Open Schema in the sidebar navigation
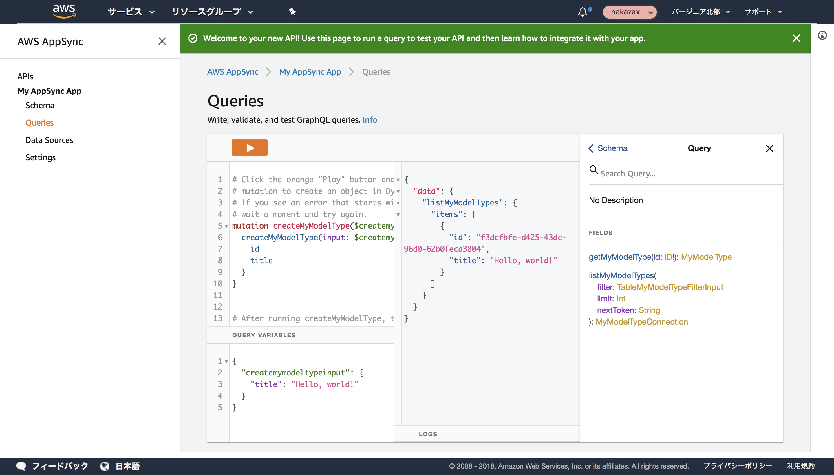The image size is (834, 475). (40, 105)
